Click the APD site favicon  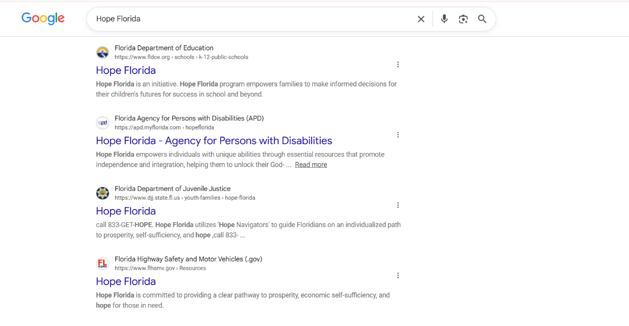pyautogui.click(x=103, y=123)
